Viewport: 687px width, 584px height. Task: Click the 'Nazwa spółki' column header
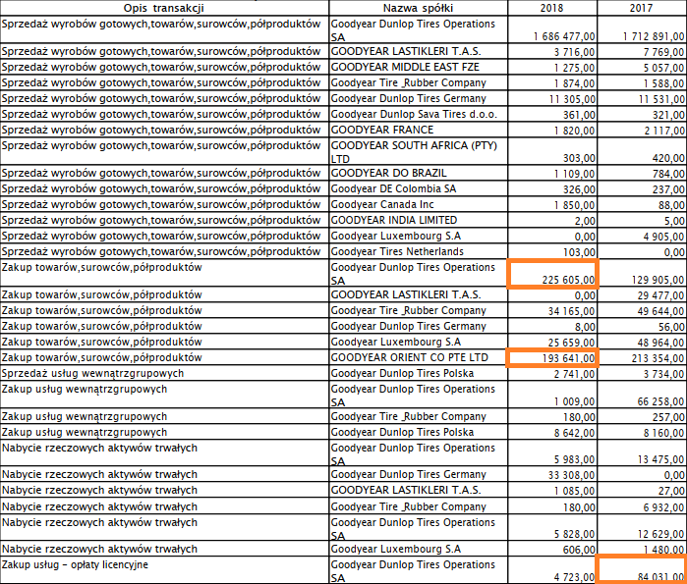click(x=418, y=8)
